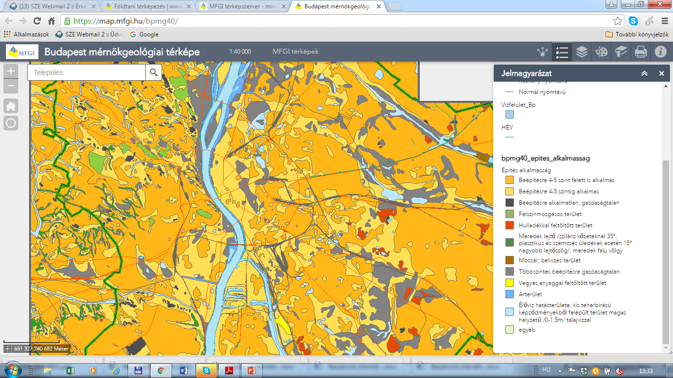Viewport: 673px width, 378px height.
Task: Click the Vizfelulet_Bp legend swatch
Action: (x=510, y=115)
